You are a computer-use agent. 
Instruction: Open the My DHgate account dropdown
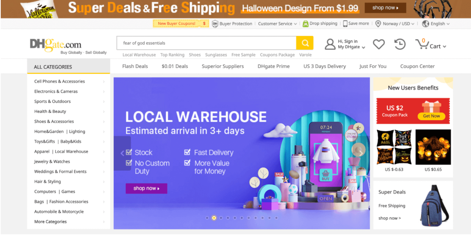coord(352,47)
